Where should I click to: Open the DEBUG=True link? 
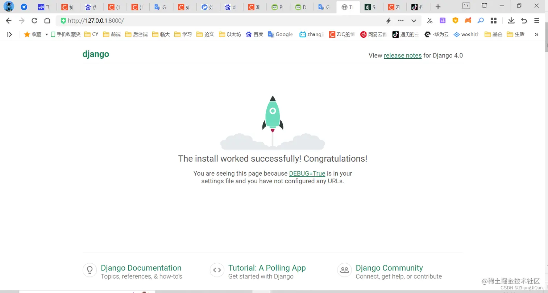[307, 173]
